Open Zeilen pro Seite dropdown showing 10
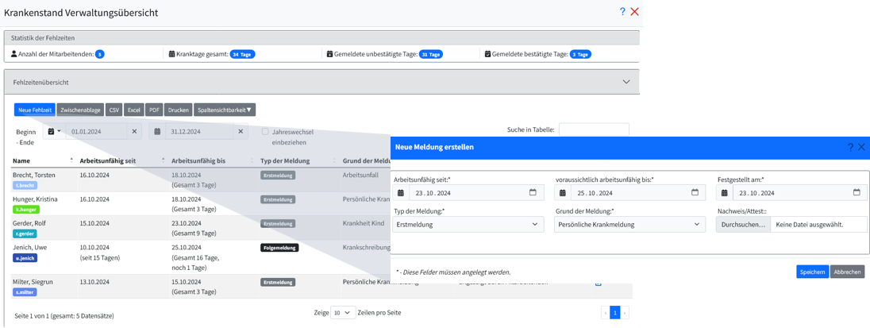 343,312
